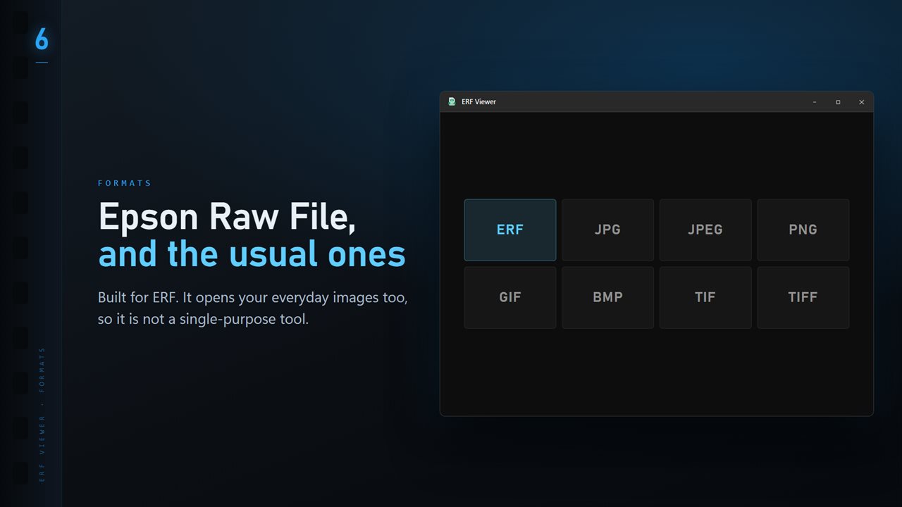902x507 pixels.
Task: Click the "so it is not a single-purpose tool." line
Action: pos(204,319)
